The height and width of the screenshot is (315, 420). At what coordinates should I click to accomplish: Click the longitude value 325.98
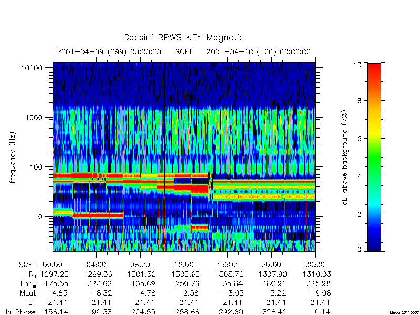[318, 283]
